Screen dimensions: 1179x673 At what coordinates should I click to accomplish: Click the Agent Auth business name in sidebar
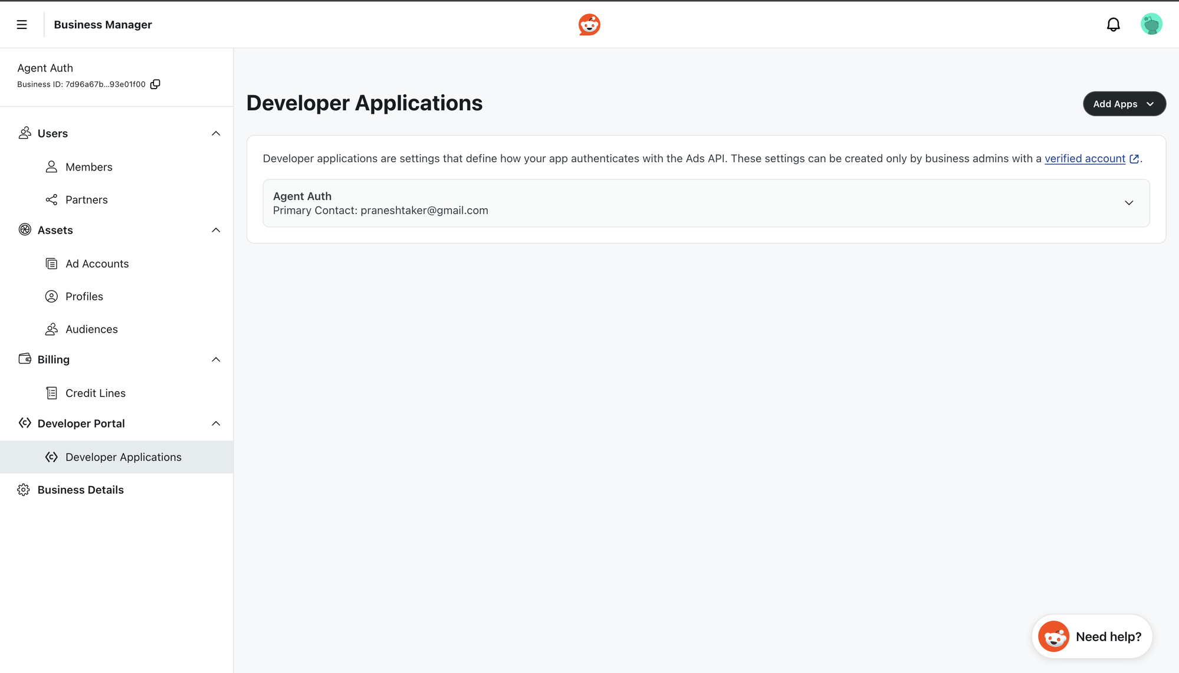click(x=45, y=68)
